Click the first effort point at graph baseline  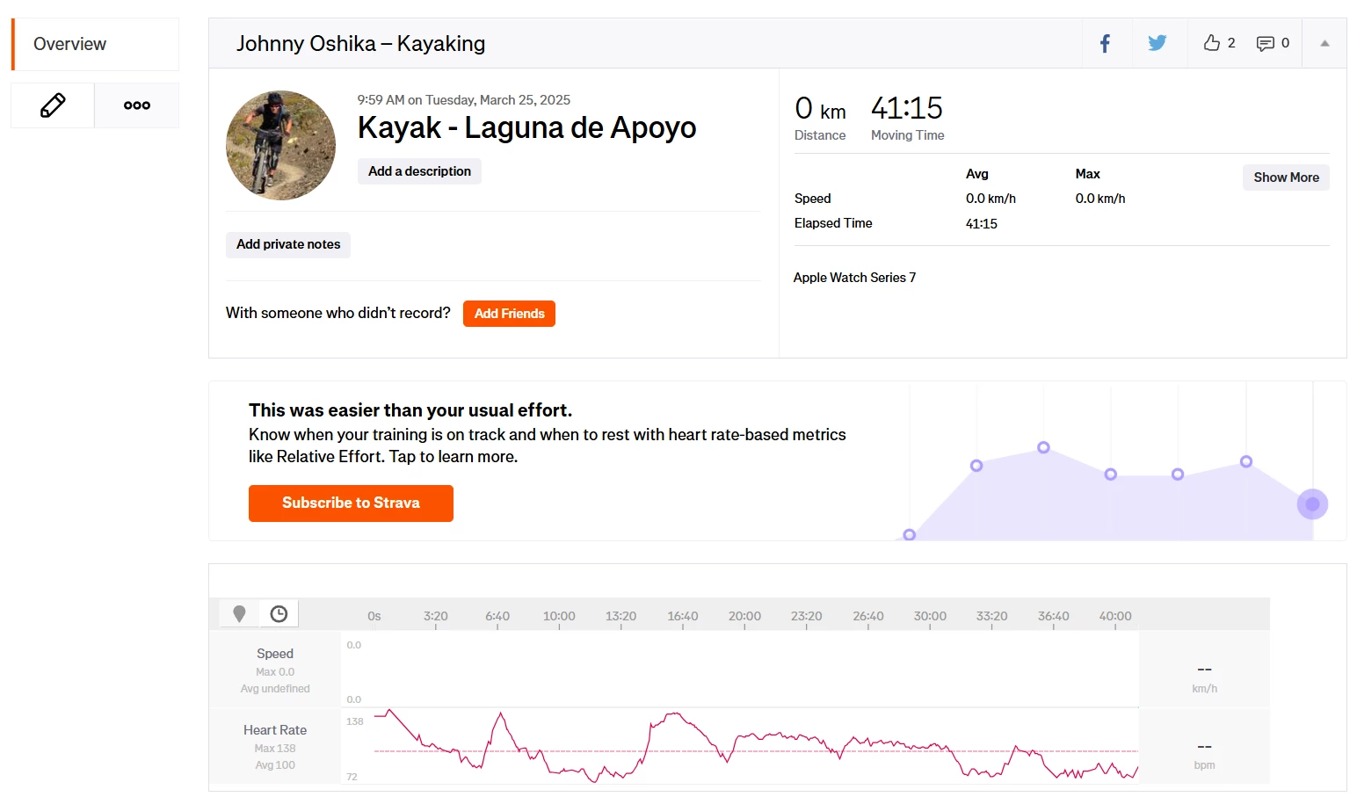pyautogui.click(x=910, y=534)
